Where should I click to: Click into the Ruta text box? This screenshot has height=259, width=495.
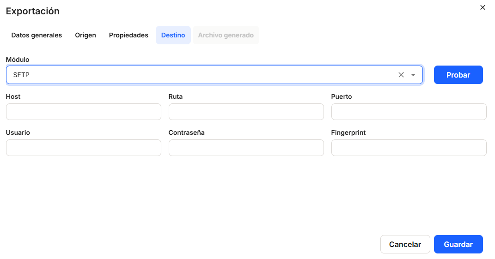[x=246, y=112]
